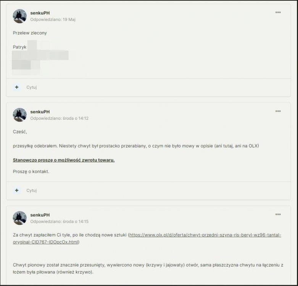Click senkuPH avatar on 14:15 post

pos(20,218)
